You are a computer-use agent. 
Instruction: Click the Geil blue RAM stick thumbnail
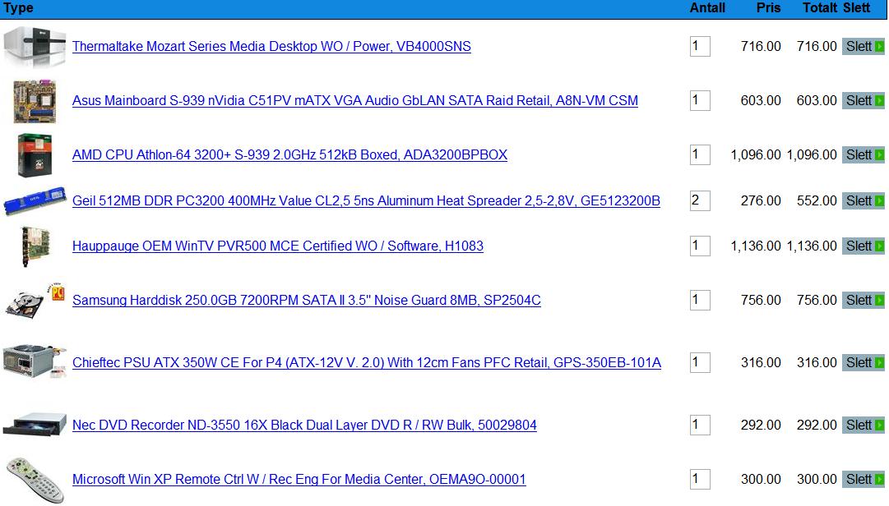coord(35,201)
